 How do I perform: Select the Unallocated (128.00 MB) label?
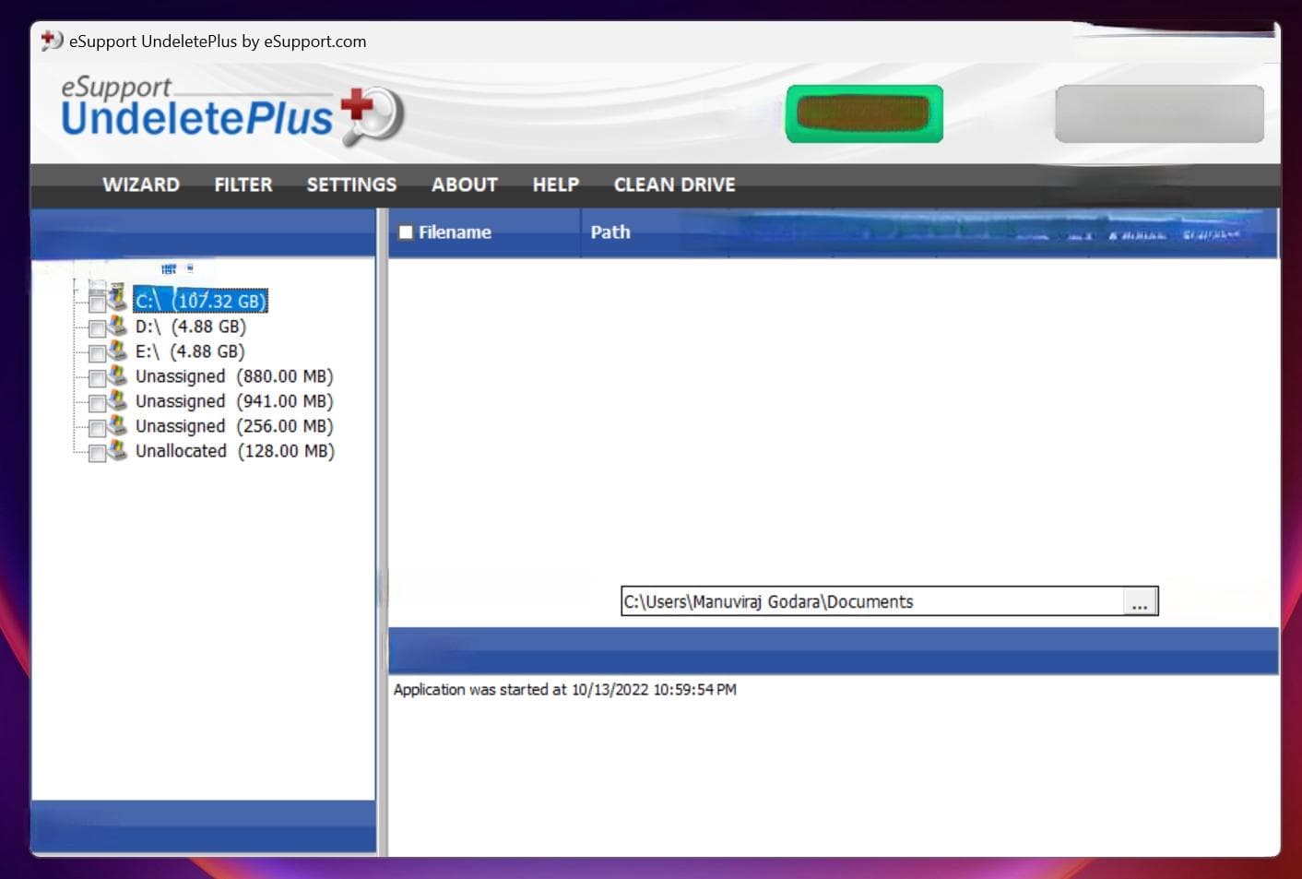(x=235, y=451)
